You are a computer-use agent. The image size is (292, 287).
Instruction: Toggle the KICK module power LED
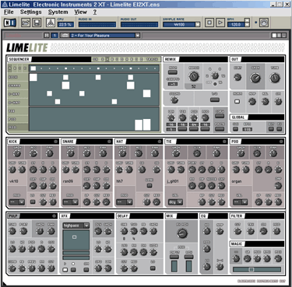pos(55,142)
